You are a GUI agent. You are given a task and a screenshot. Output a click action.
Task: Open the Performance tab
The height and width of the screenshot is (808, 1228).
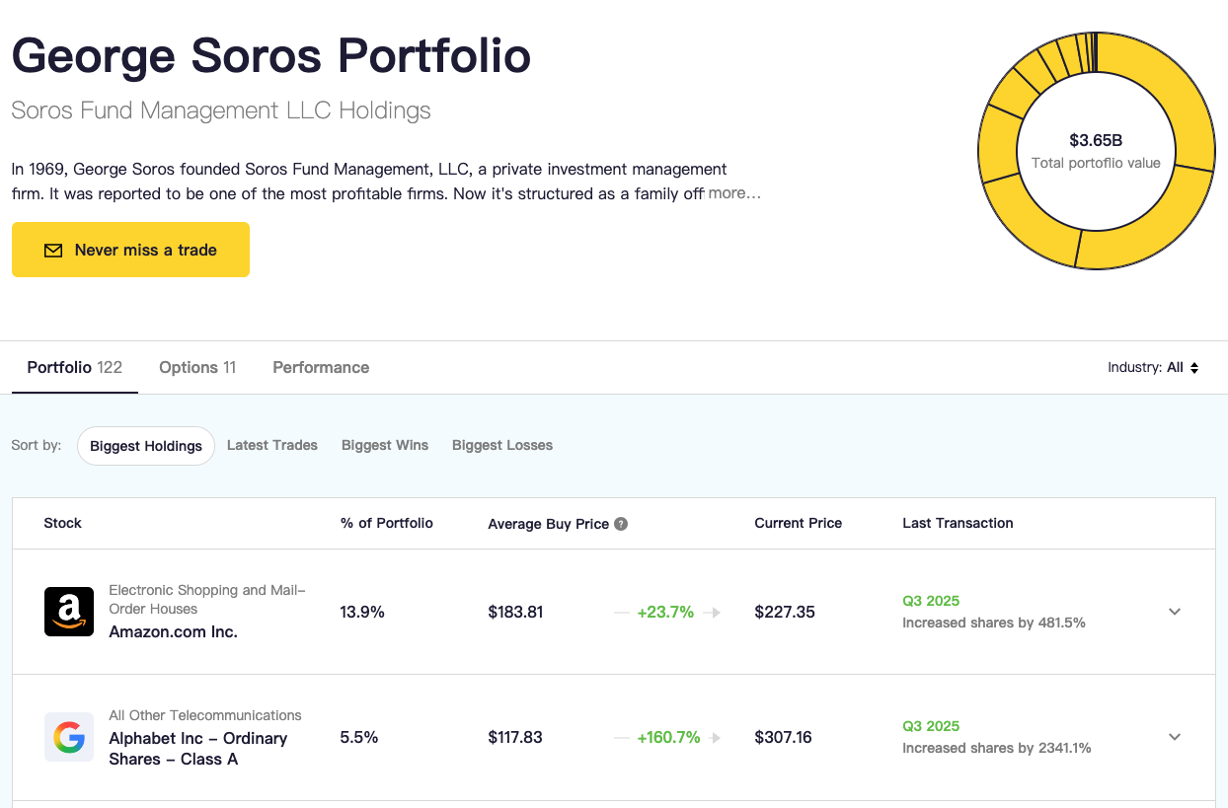click(x=321, y=368)
